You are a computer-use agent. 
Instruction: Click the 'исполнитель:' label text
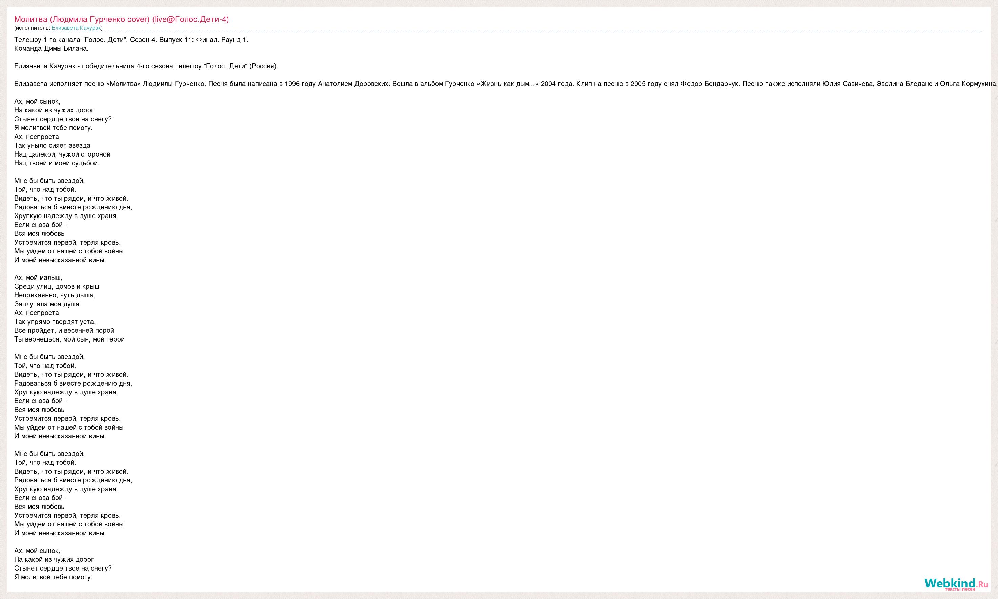tap(33, 28)
